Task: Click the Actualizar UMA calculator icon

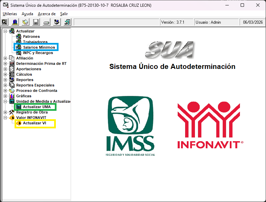Action: click(19, 107)
